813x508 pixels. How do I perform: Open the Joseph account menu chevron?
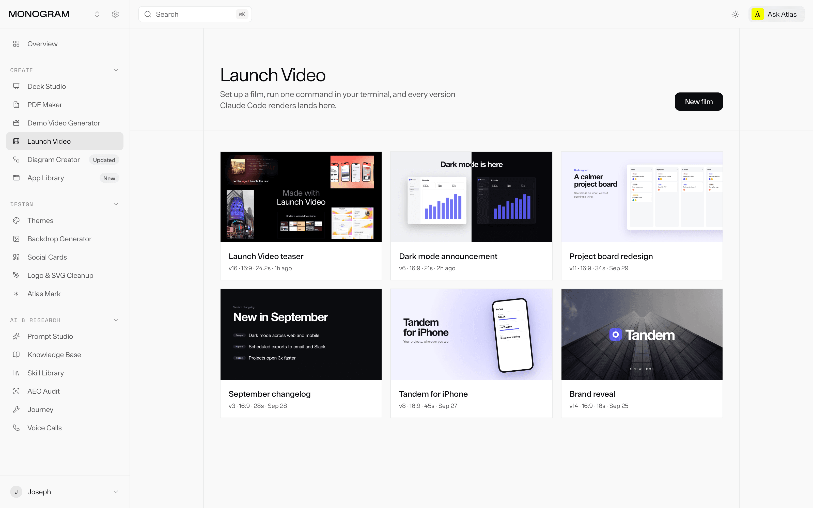[116, 492]
